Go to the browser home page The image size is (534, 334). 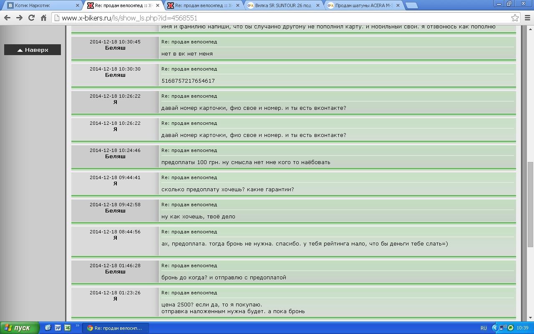coord(43,18)
